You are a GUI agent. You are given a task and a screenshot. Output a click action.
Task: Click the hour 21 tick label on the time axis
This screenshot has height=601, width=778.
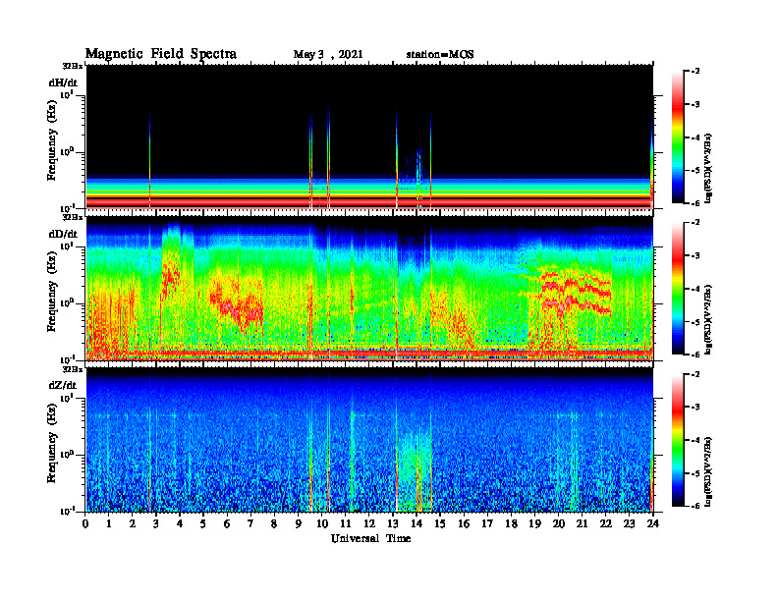pos(582,523)
